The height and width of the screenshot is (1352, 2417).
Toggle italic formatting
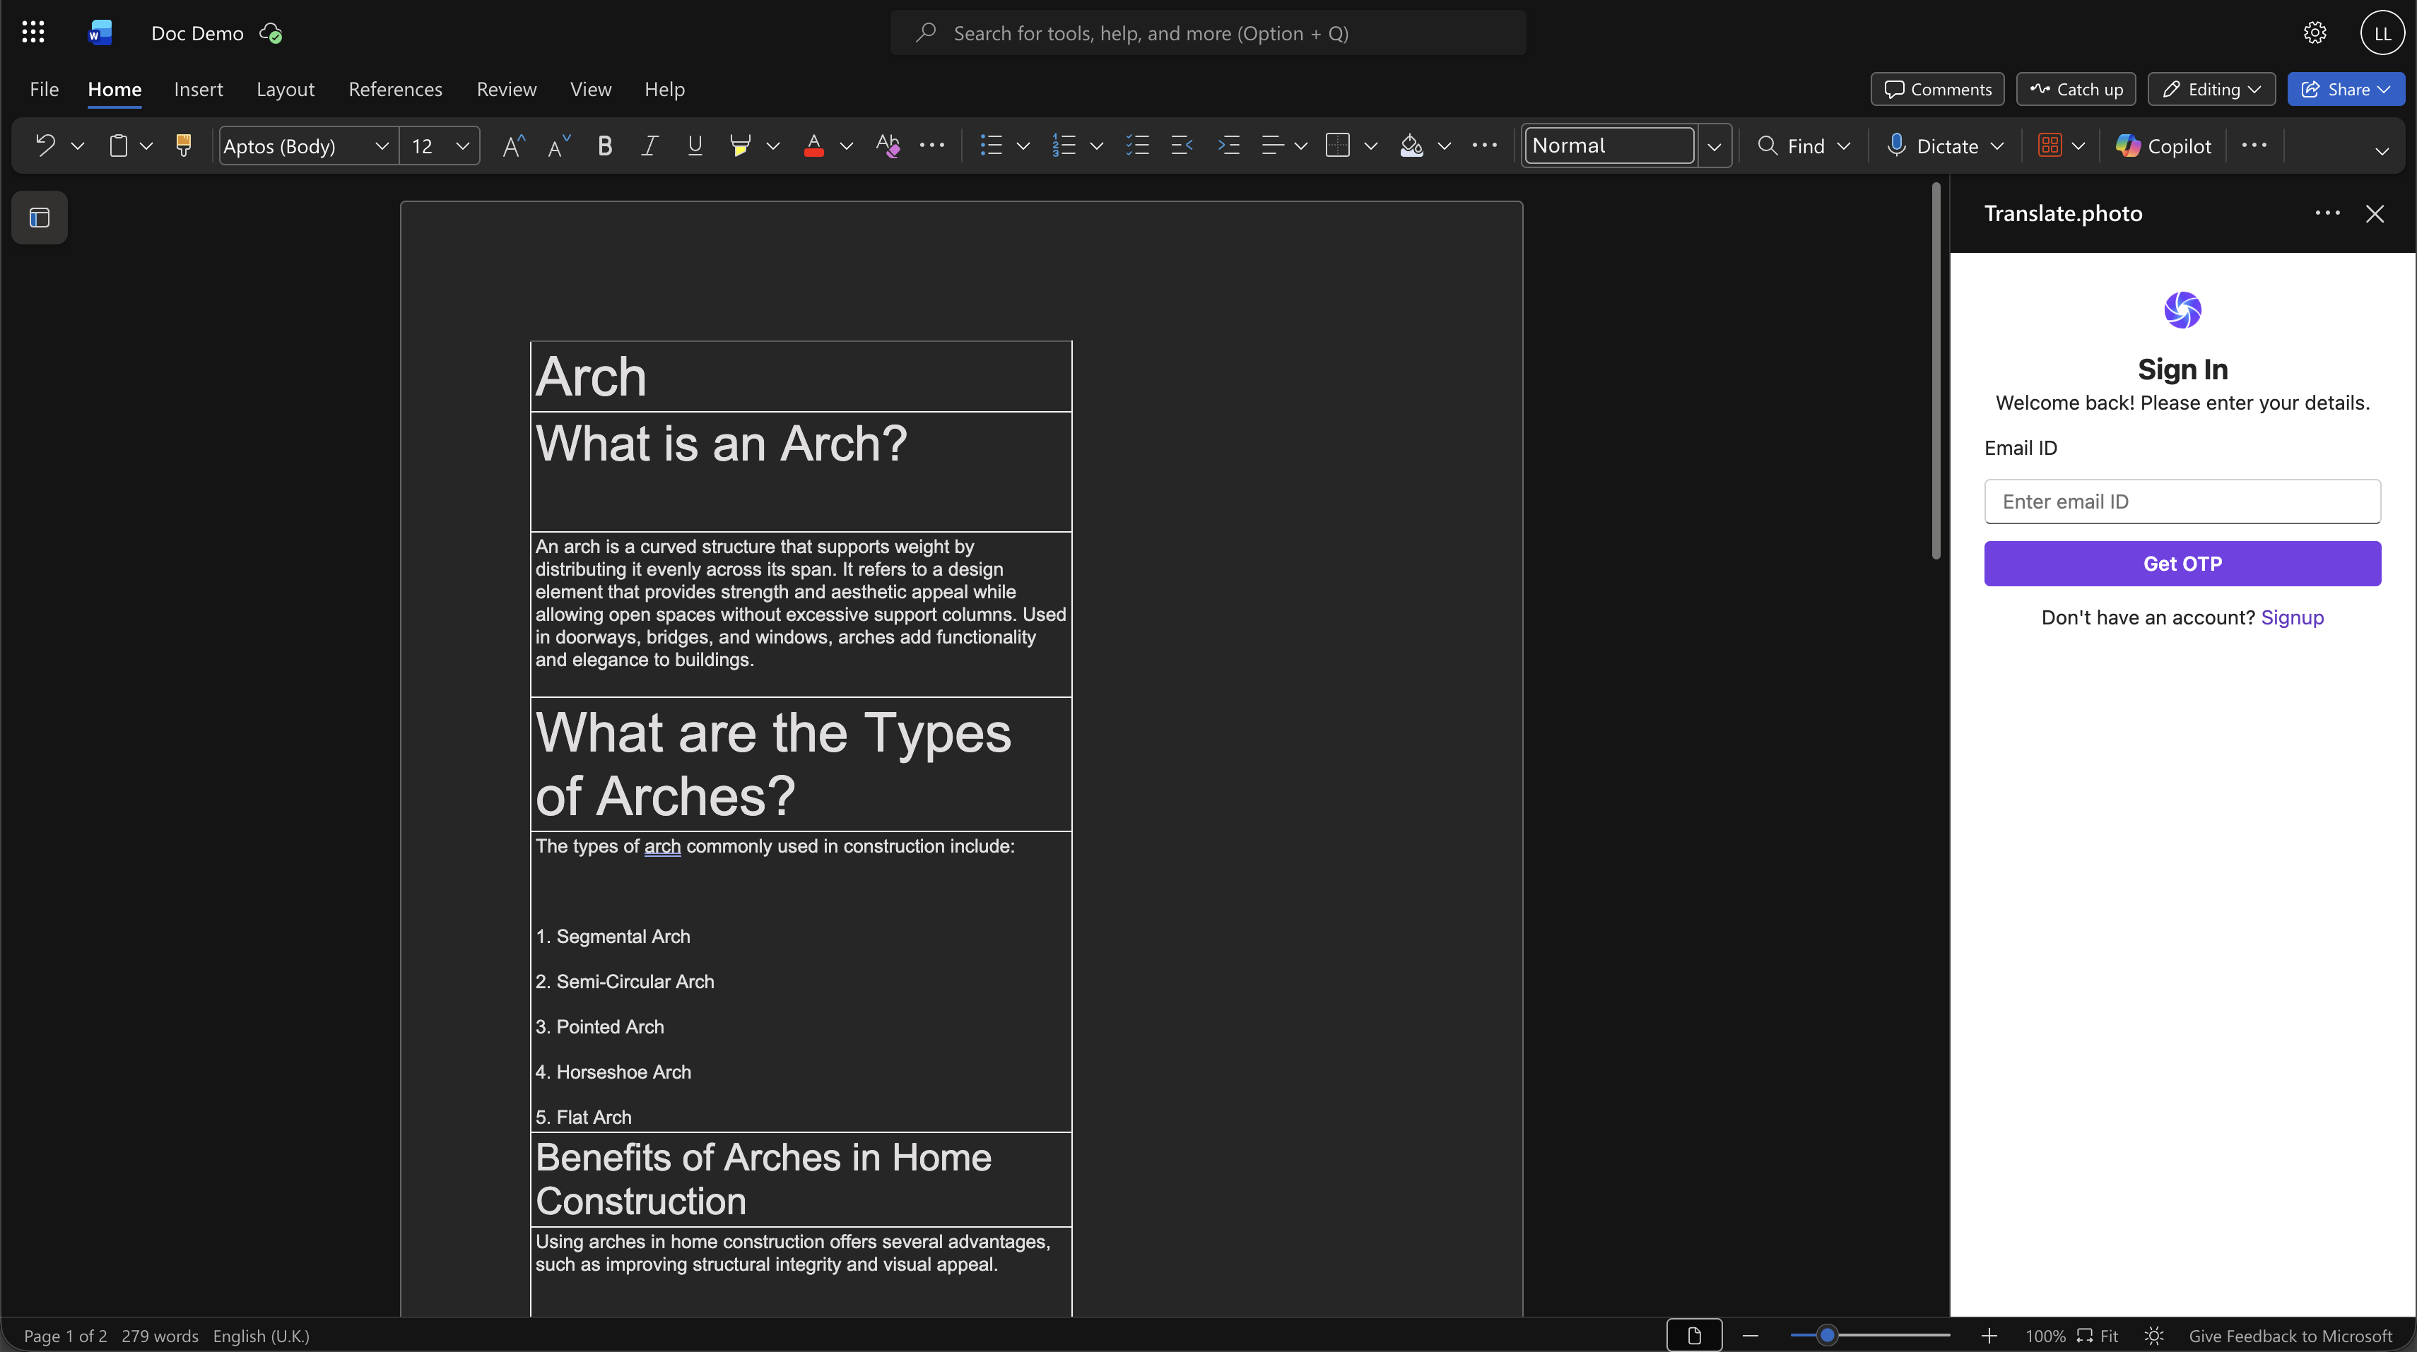coord(649,146)
